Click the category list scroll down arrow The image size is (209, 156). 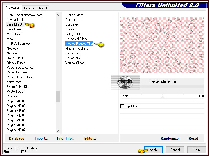click(x=58, y=131)
